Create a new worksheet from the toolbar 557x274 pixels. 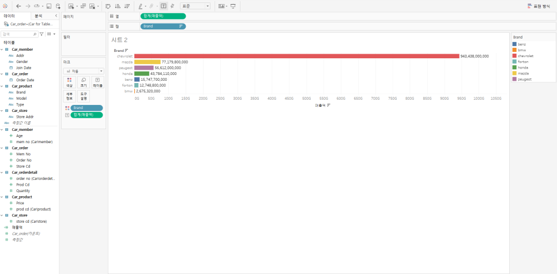[x=71, y=6]
